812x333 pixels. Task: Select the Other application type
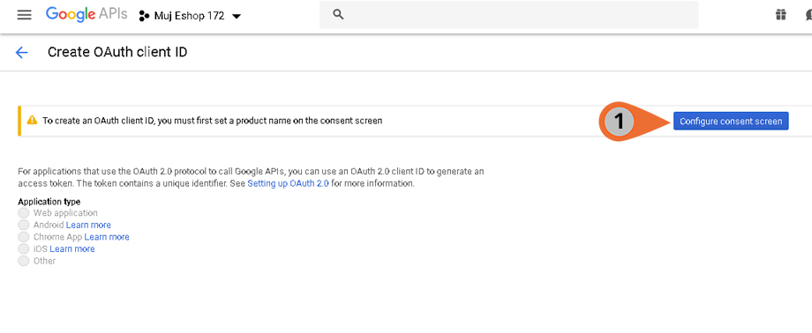(x=23, y=261)
